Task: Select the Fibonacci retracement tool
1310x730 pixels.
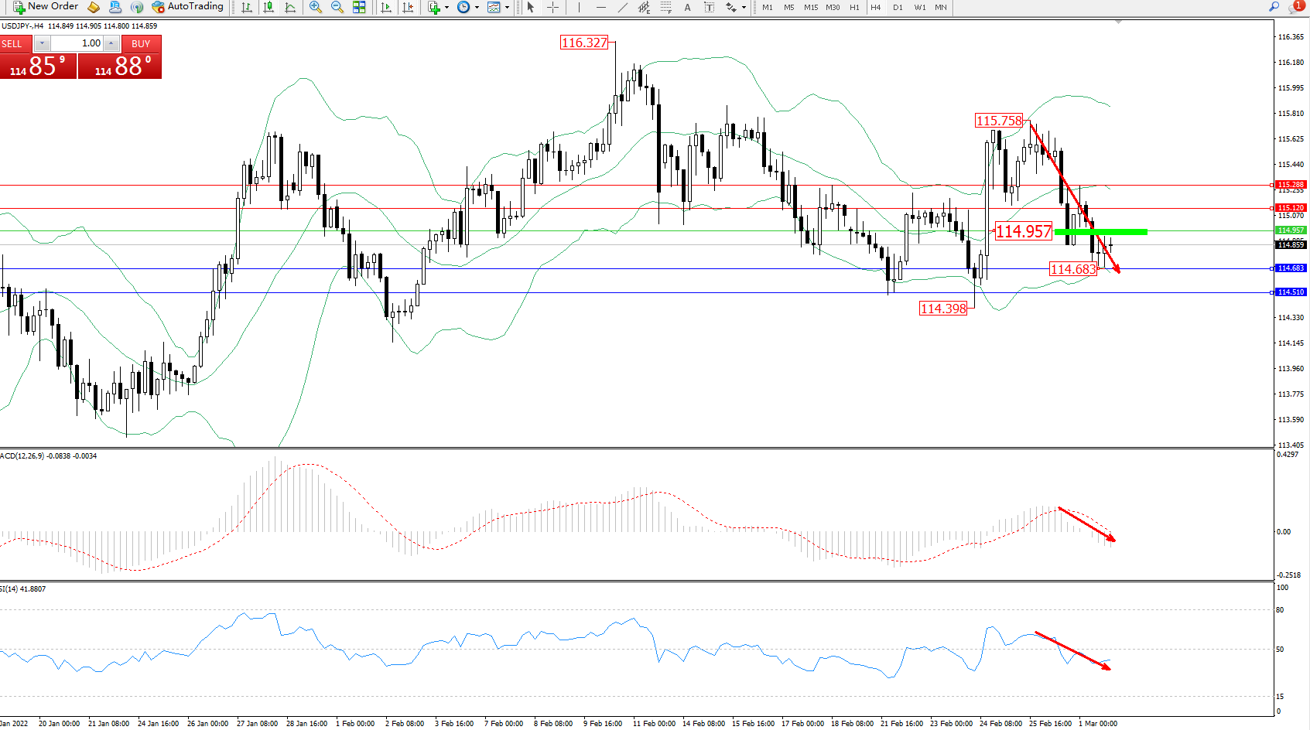Action: [665, 7]
